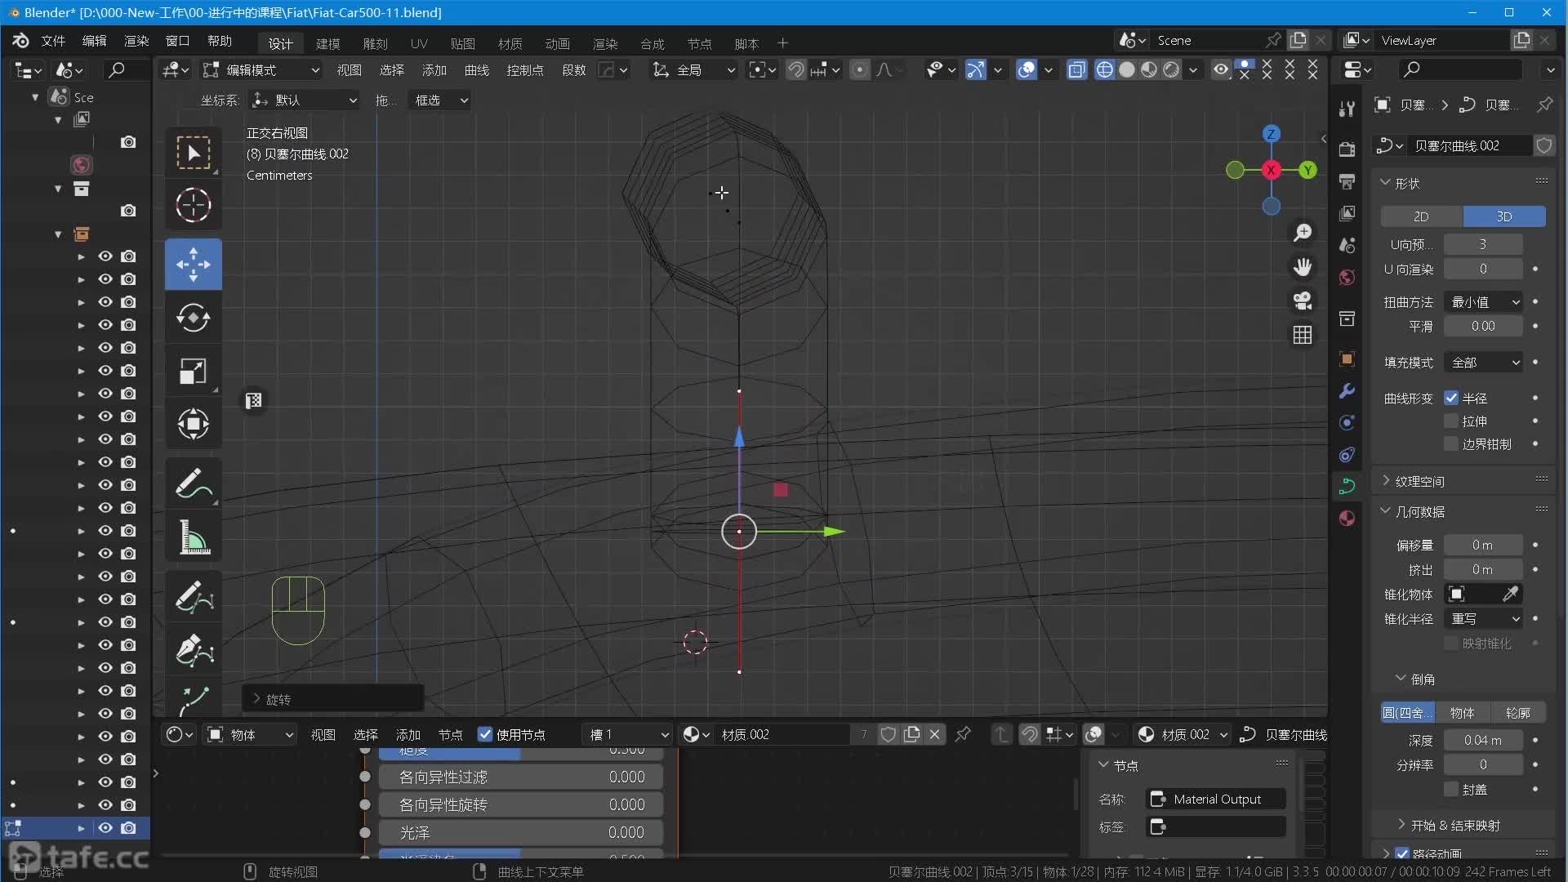This screenshot has width=1568, height=882.
Task: Open the 编辑模式 mode dropdown
Action: tap(261, 70)
